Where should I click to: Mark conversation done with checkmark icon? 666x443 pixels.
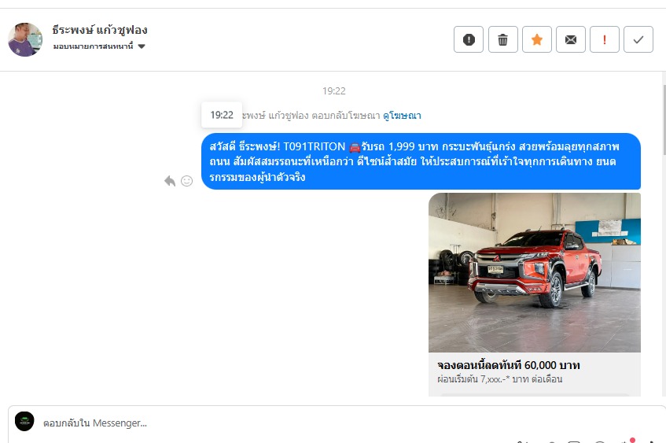pos(638,39)
